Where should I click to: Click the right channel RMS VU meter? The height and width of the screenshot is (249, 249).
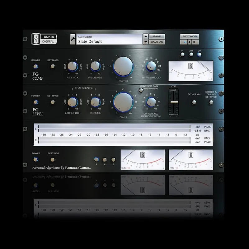(x=191, y=160)
